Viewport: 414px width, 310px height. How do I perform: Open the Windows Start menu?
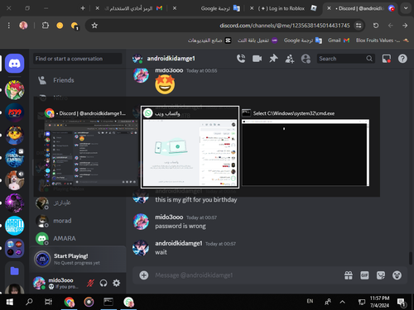coord(10,302)
